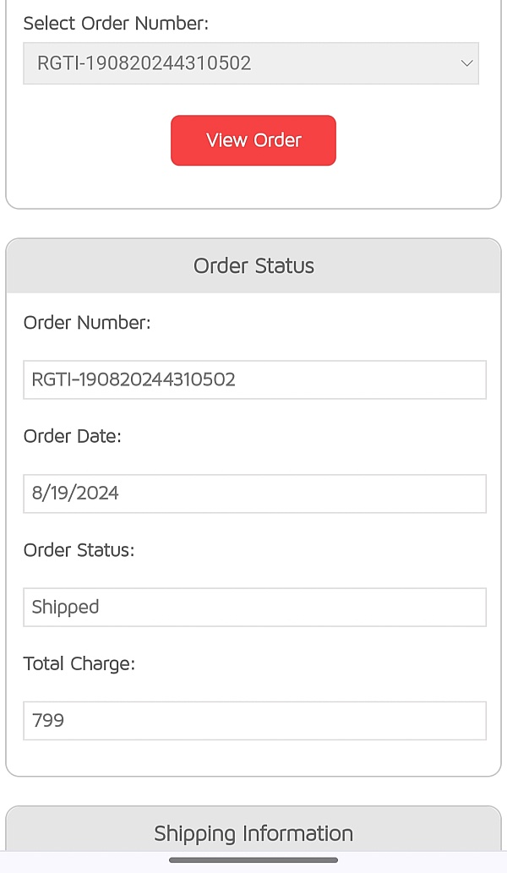Tap the home gesture bar at bottom
Viewport: 507px width, 873px height.
[253, 860]
